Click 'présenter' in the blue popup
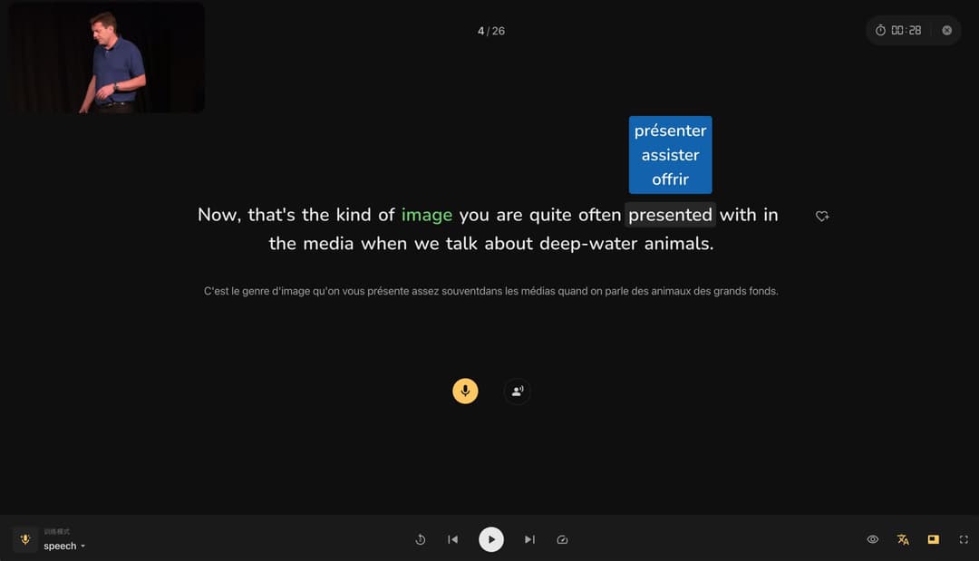Screen dimensions: 979x561 pos(670,130)
